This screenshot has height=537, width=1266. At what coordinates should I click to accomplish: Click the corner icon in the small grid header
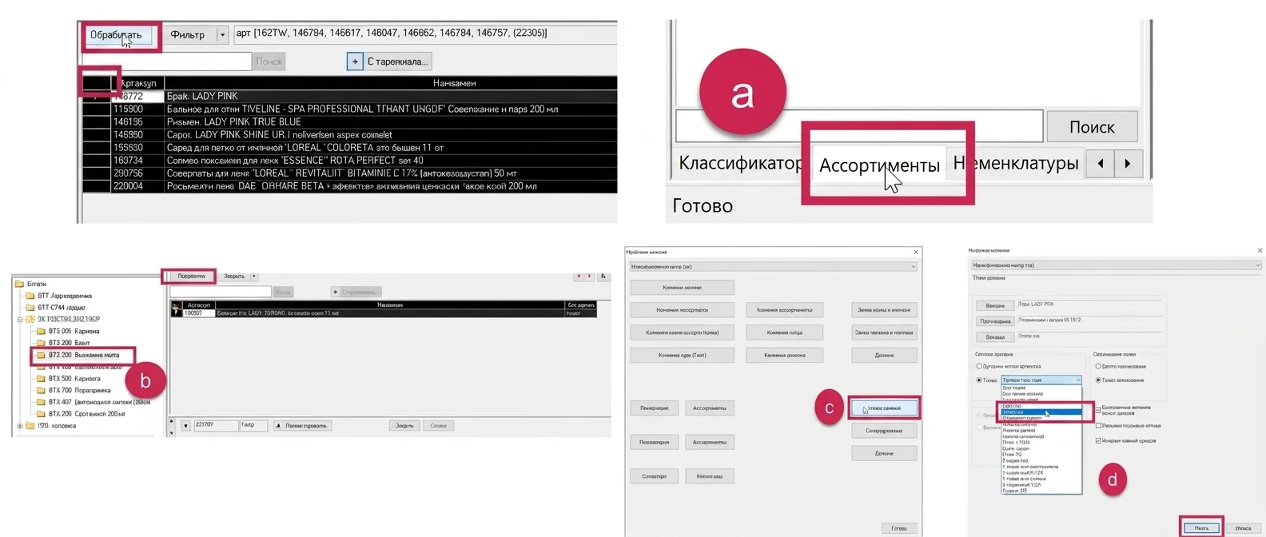click(176, 305)
